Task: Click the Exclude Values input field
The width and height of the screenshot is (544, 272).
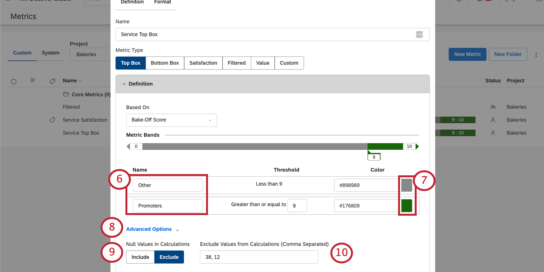Action: [259, 257]
